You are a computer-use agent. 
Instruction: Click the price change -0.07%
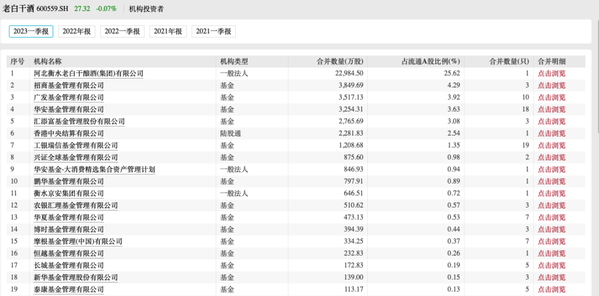tap(106, 9)
